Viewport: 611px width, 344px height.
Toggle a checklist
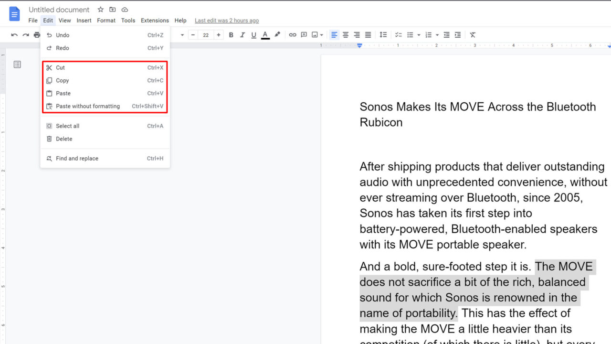click(399, 34)
